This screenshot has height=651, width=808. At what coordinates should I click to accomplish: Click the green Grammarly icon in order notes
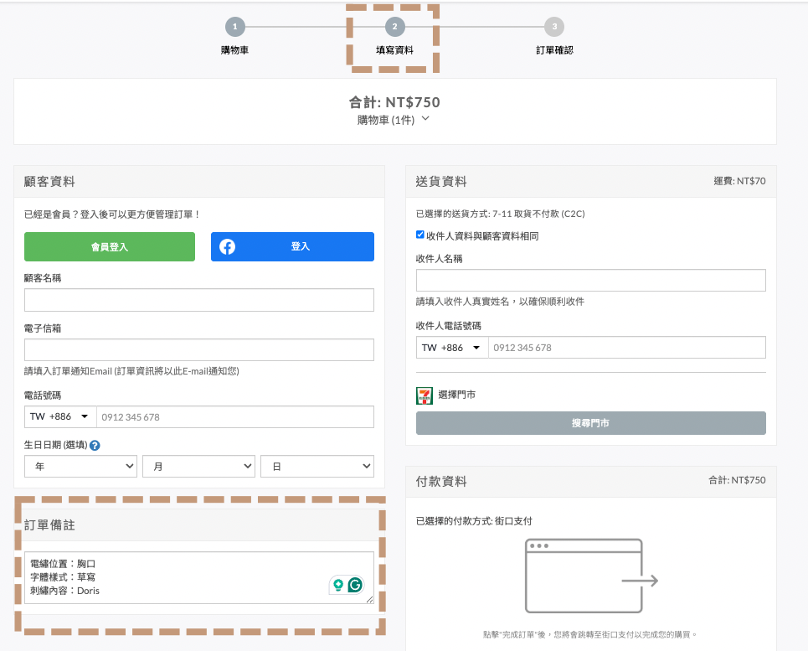click(356, 586)
